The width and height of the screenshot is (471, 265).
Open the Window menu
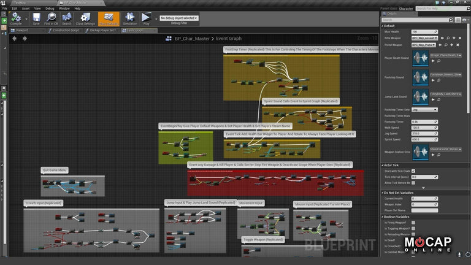(x=64, y=9)
